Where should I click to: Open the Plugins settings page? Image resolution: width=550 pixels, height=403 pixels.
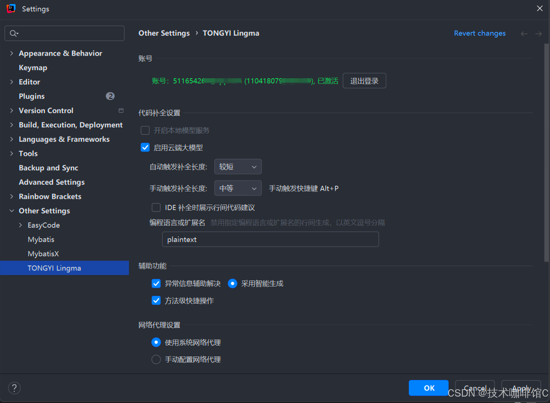tap(32, 96)
